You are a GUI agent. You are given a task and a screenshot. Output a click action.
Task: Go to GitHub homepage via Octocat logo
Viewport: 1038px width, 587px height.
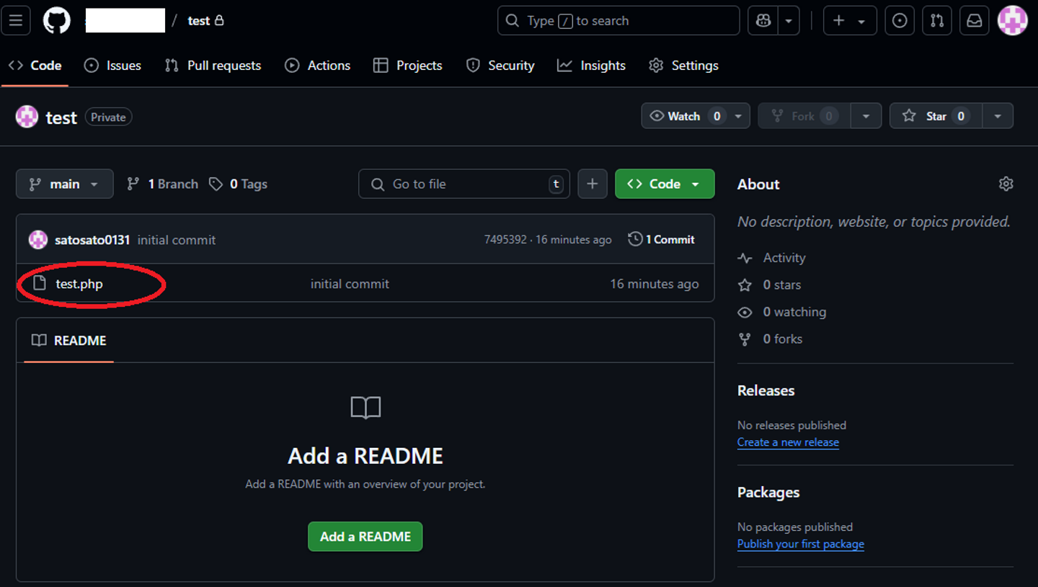[57, 21]
